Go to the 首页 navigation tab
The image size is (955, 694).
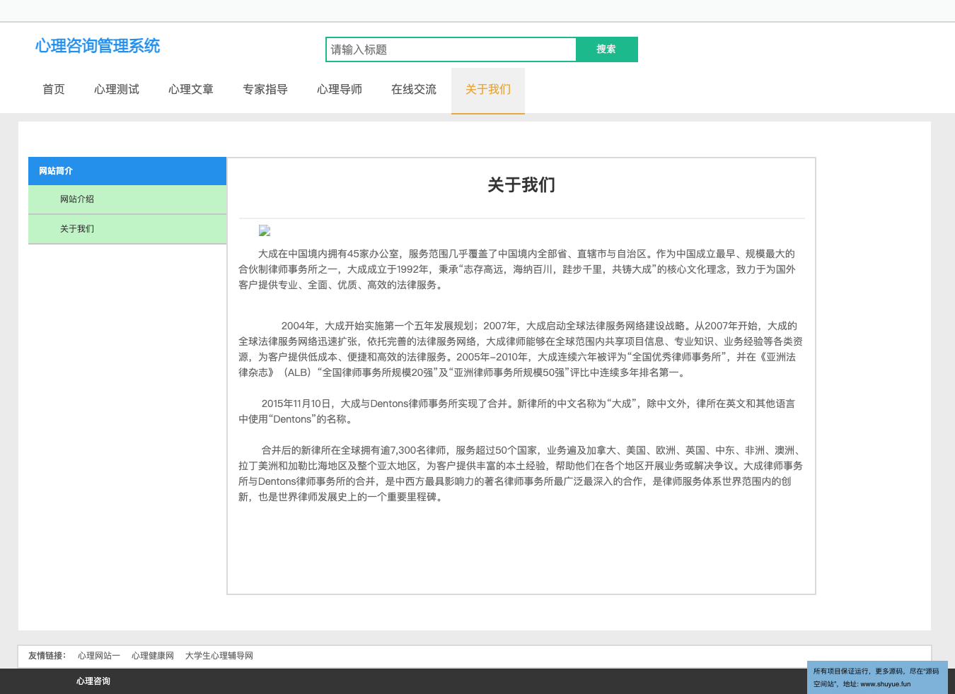[54, 90]
